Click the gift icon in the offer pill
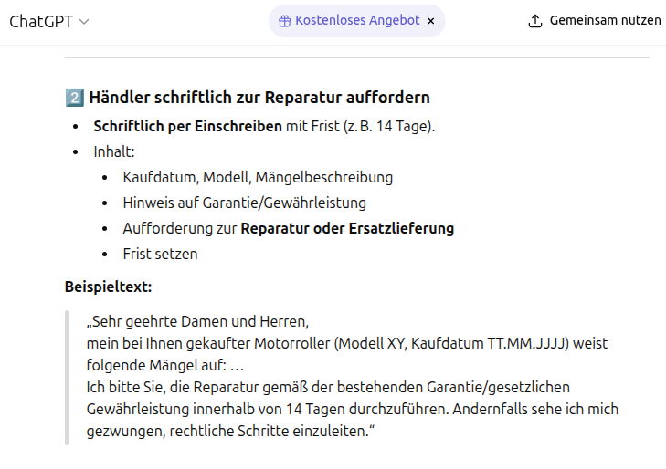The width and height of the screenshot is (666, 469). click(285, 21)
